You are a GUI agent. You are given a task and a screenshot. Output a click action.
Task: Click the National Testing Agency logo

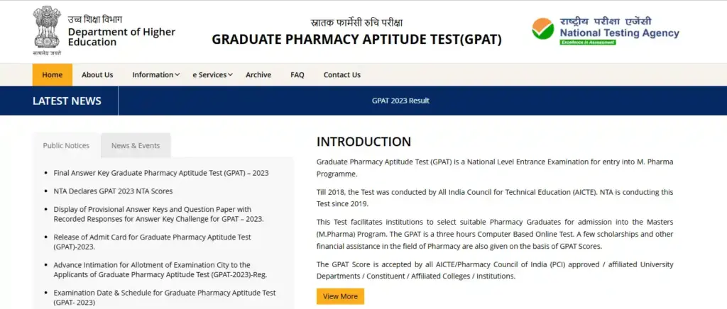[606, 30]
